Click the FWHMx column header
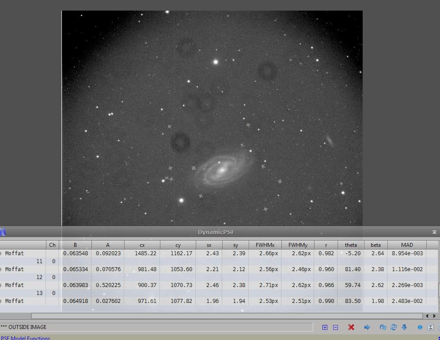The width and height of the screenshot is (440, 340). [265, 245]
